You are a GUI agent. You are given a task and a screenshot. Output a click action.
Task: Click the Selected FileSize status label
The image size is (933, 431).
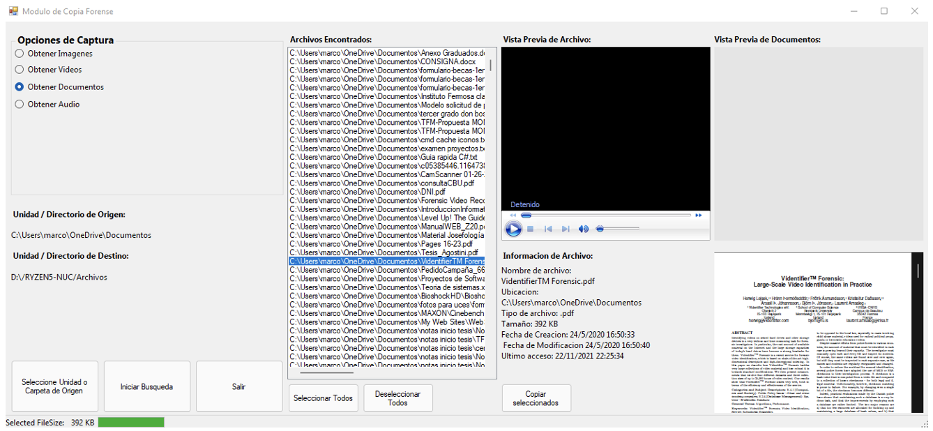click(x=35, y=423)
